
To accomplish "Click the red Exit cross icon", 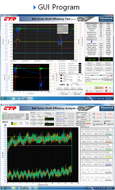I will (x=106, y=91).
